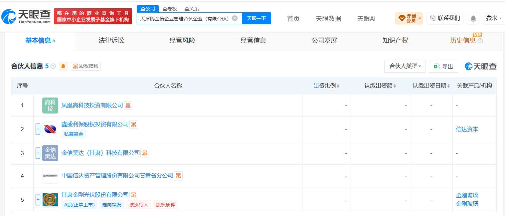Click the 天眼查 logo at top left

pos(26,16)
